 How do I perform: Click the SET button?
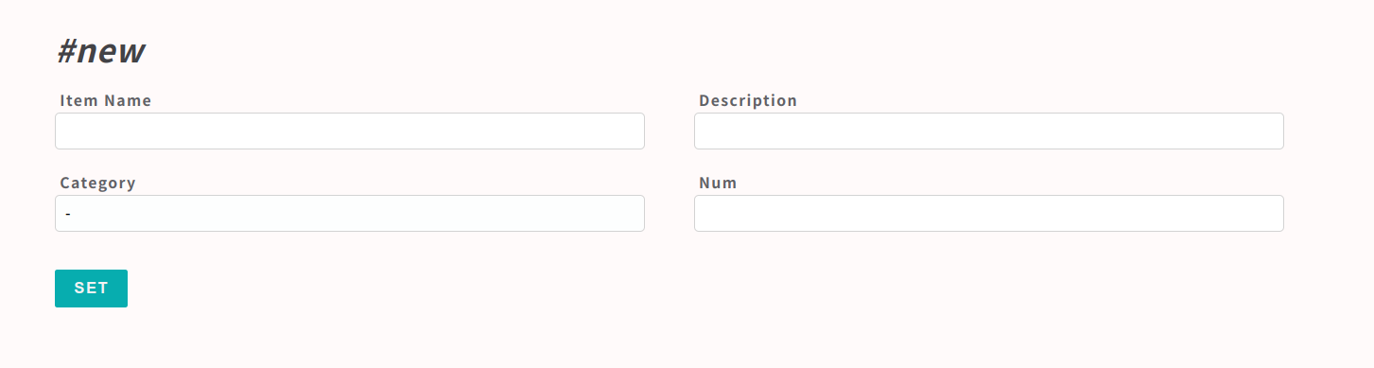91,289
